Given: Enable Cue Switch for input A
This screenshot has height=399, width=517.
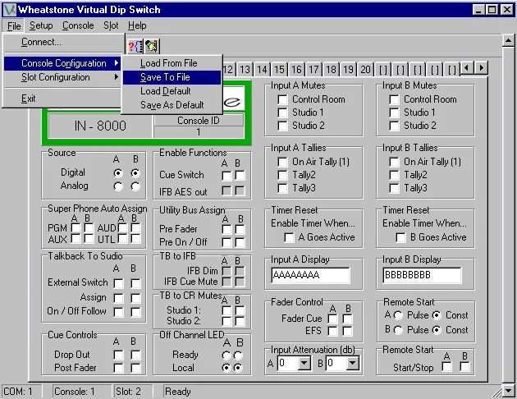Looking at the screenshot, I should tap(226, 176).
